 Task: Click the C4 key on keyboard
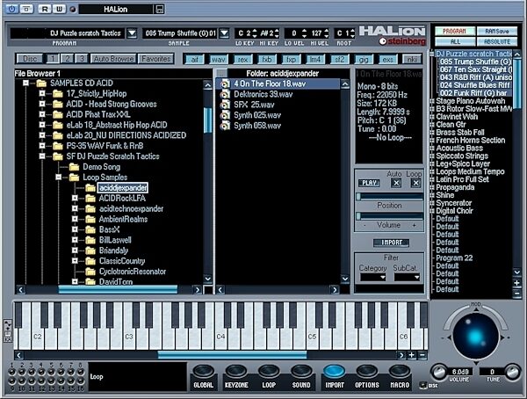coord(220,337)
